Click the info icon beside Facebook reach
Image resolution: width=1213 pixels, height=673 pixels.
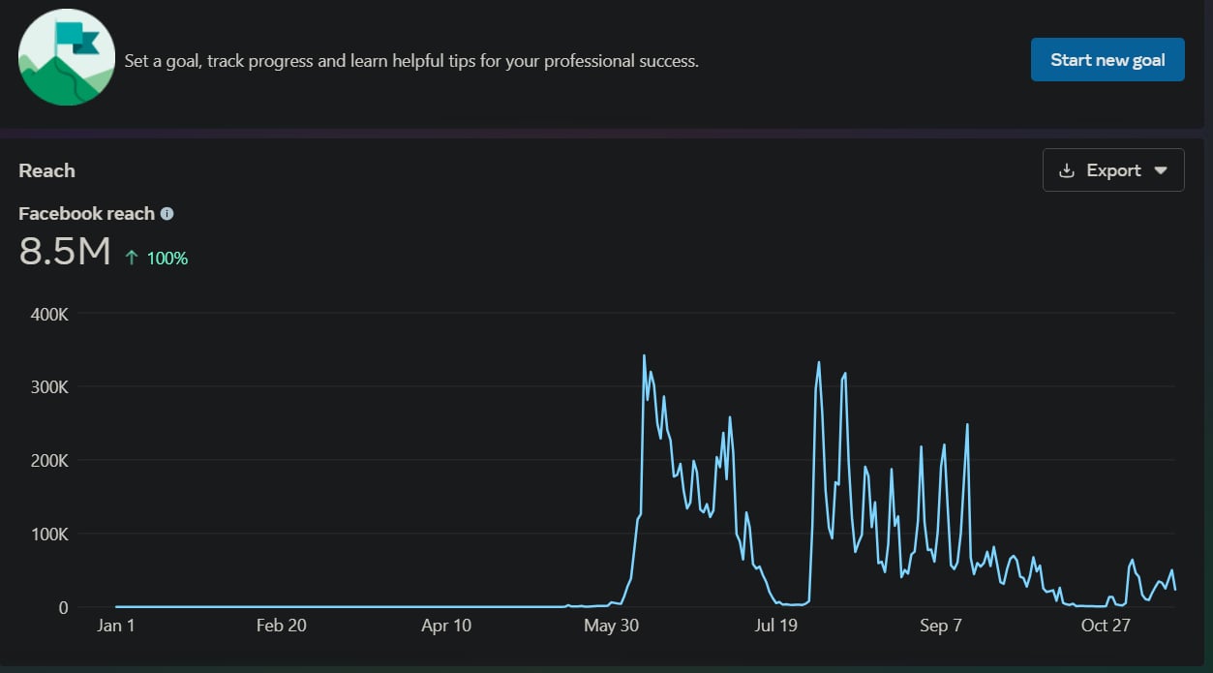pos(167,214)
